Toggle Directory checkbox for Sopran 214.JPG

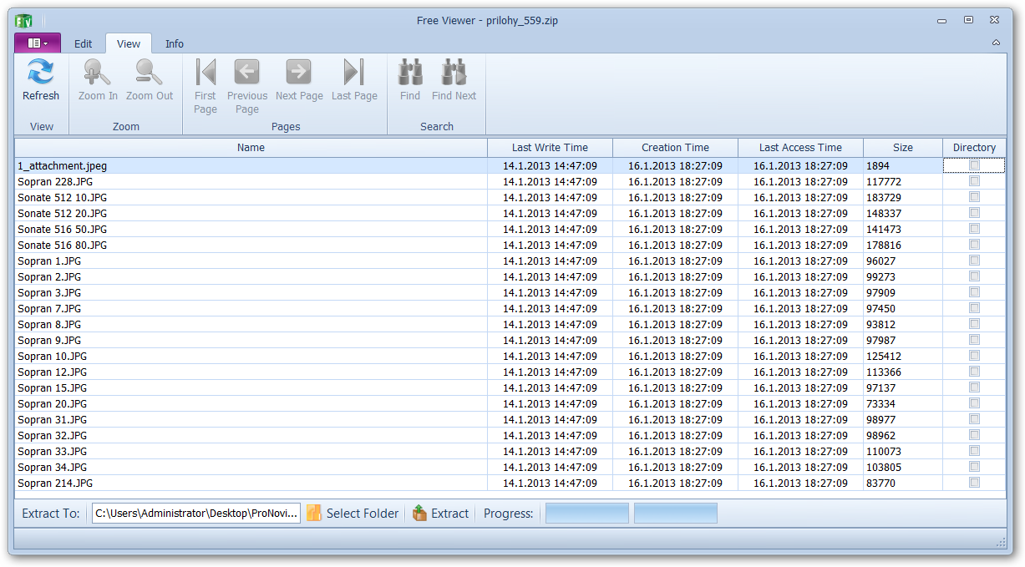tap(974, 483)
